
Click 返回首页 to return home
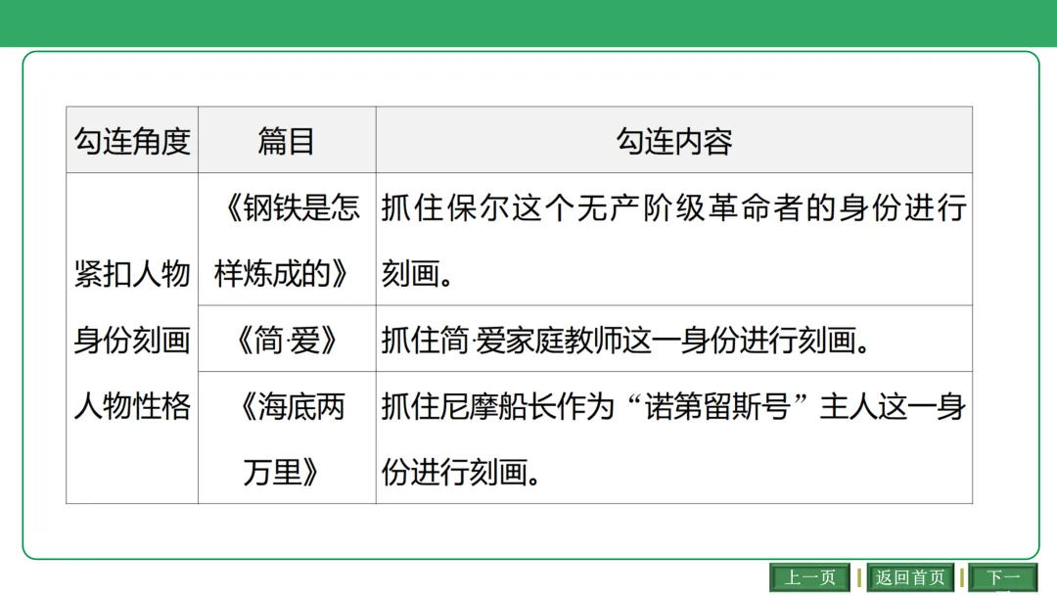pos(910,577)
